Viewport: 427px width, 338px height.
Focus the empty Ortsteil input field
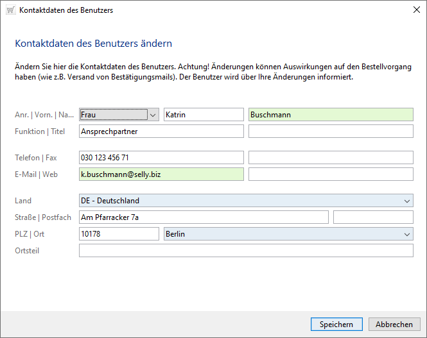tap(246, 251)
